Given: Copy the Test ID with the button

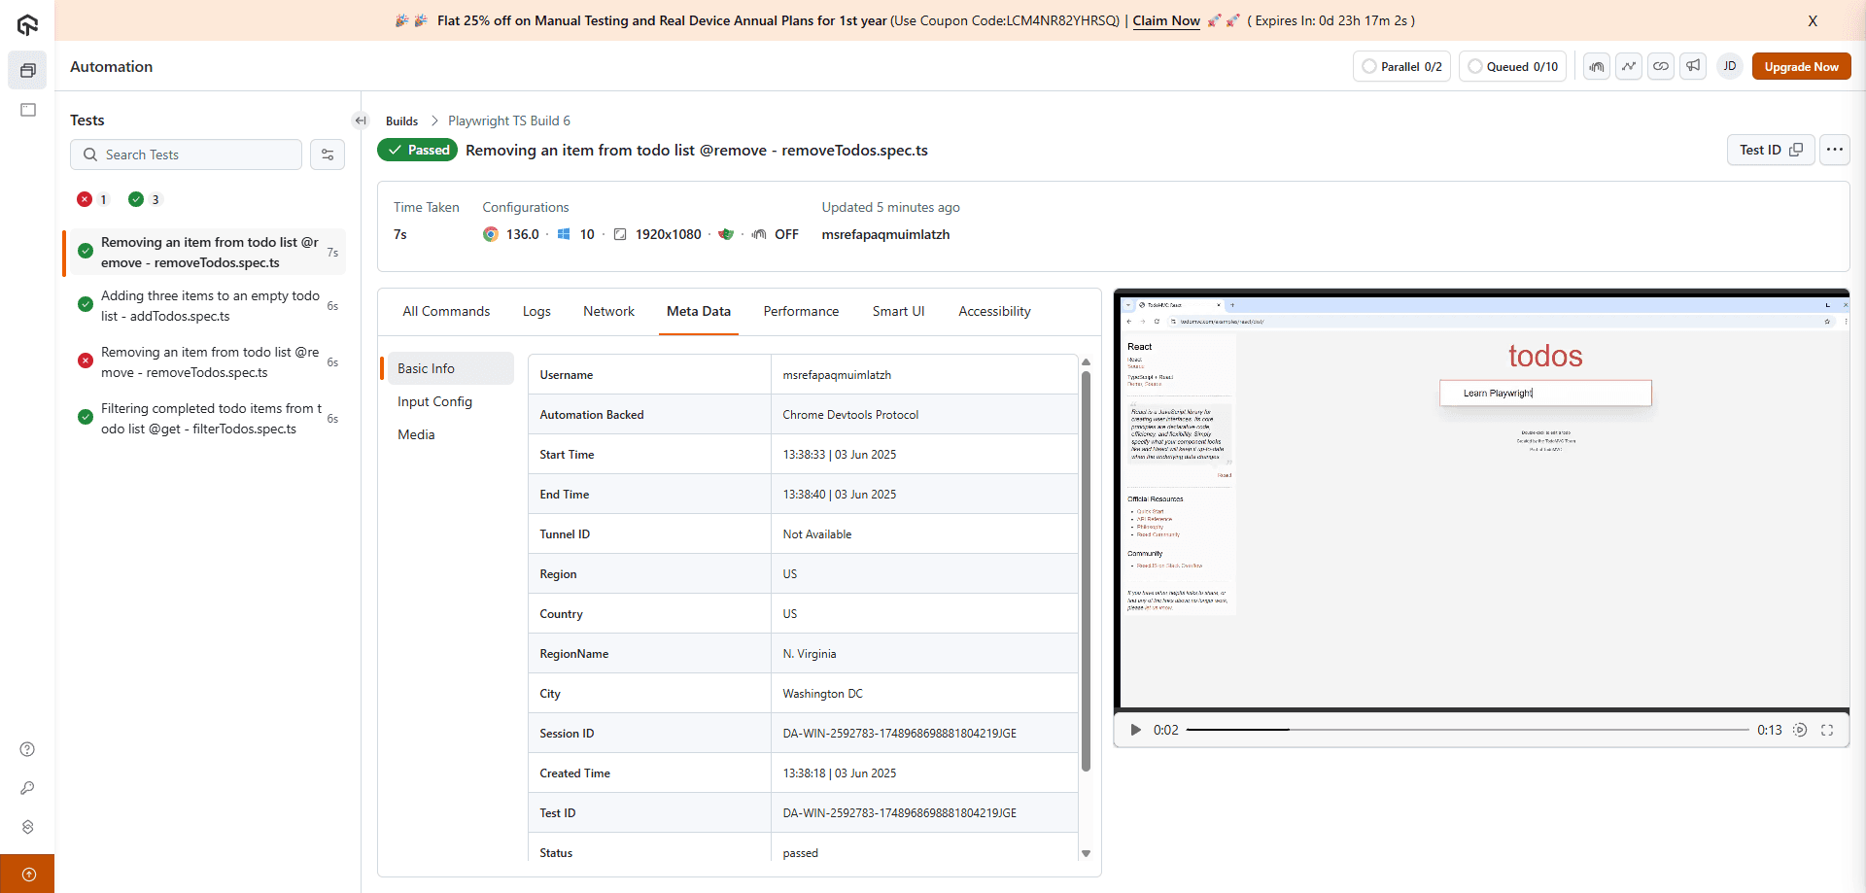Looking at the screenshot, I should [1771, 150].
